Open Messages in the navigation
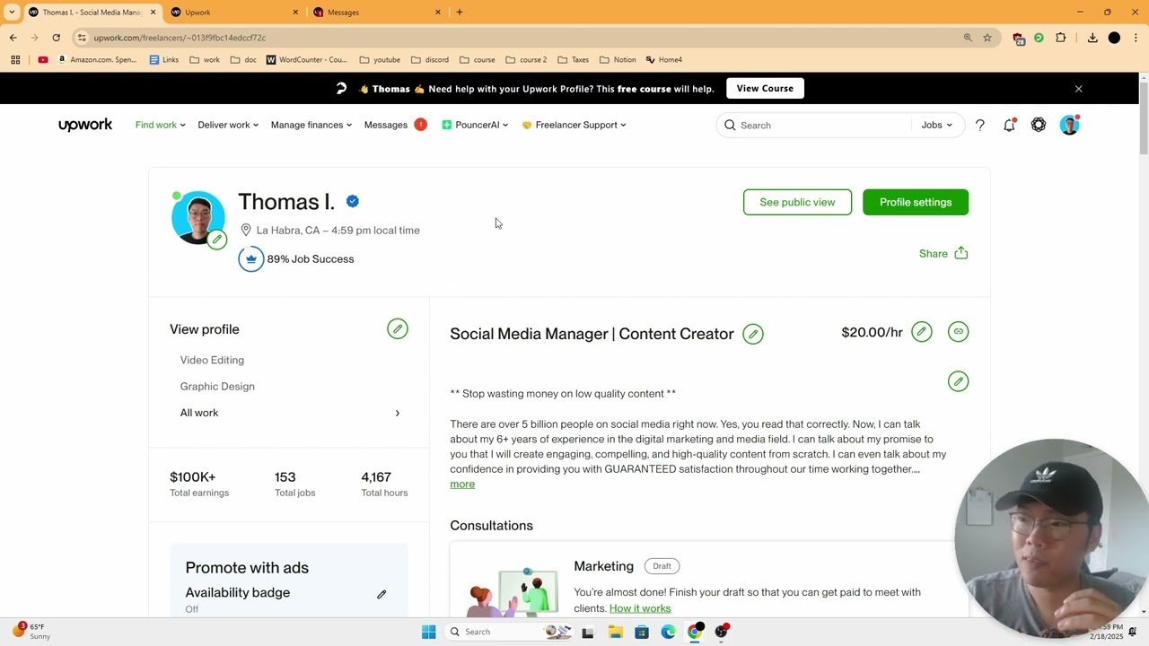 coord(386,125)
